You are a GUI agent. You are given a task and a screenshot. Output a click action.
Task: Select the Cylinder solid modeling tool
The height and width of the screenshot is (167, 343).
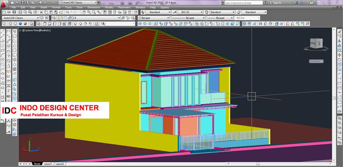[15, 55]
